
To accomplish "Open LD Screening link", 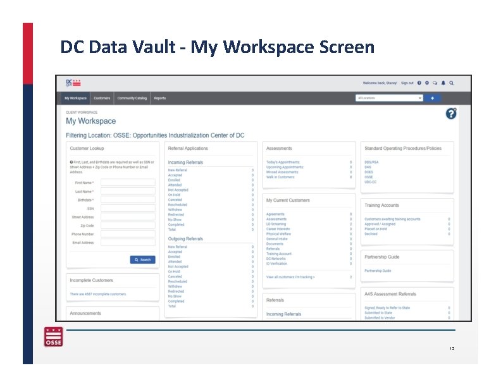I will coord(276,224).
